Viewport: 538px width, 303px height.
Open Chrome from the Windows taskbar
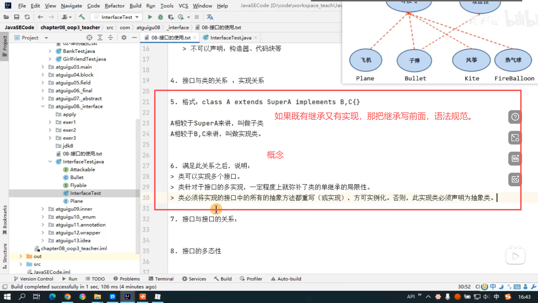(x=67, y=297)
